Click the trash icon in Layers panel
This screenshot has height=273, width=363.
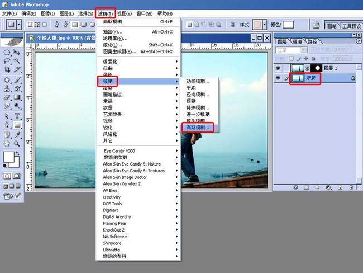tap(351, 187)
